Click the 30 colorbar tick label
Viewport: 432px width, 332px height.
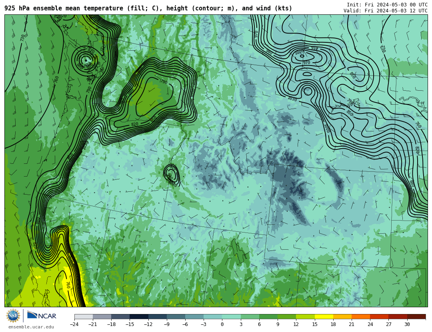(407, 324)
